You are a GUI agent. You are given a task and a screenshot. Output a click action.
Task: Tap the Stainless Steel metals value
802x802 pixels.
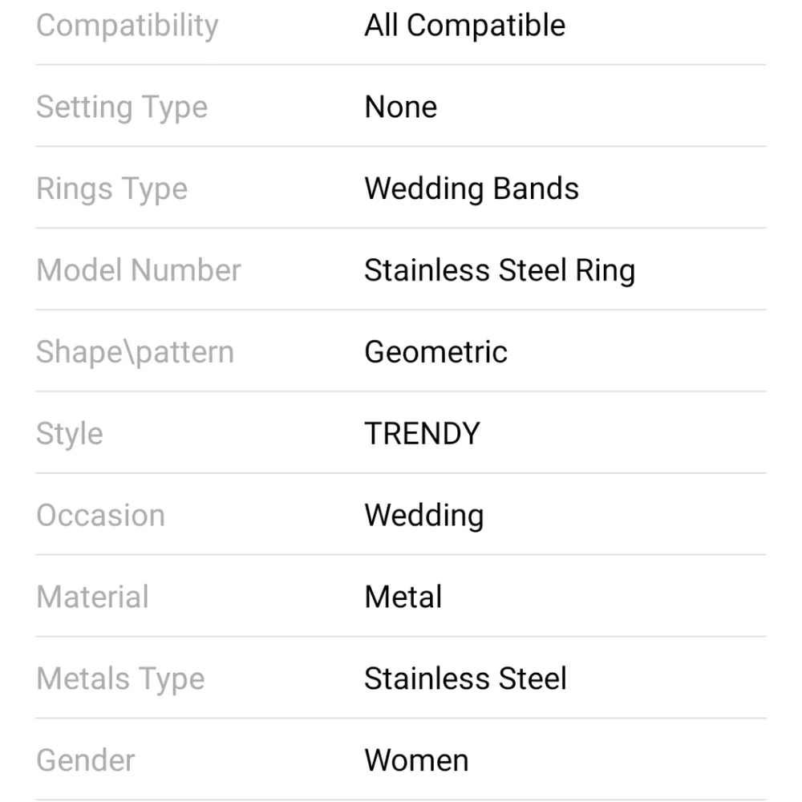pyautogui.click(x=465, y=678)
